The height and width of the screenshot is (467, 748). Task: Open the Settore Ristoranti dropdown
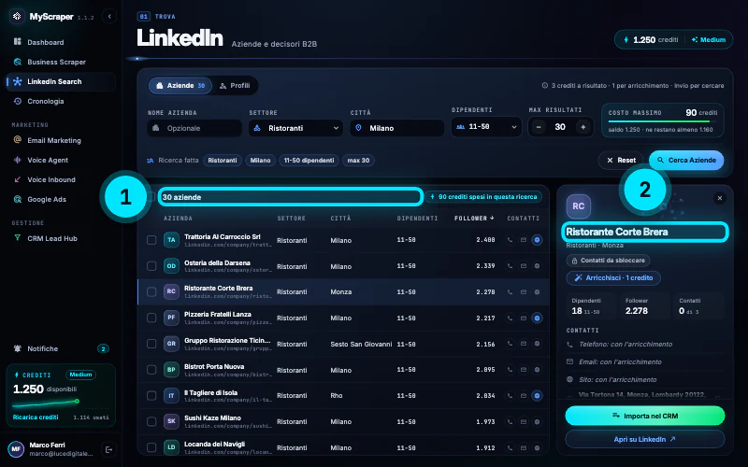[x=295, y=128]
